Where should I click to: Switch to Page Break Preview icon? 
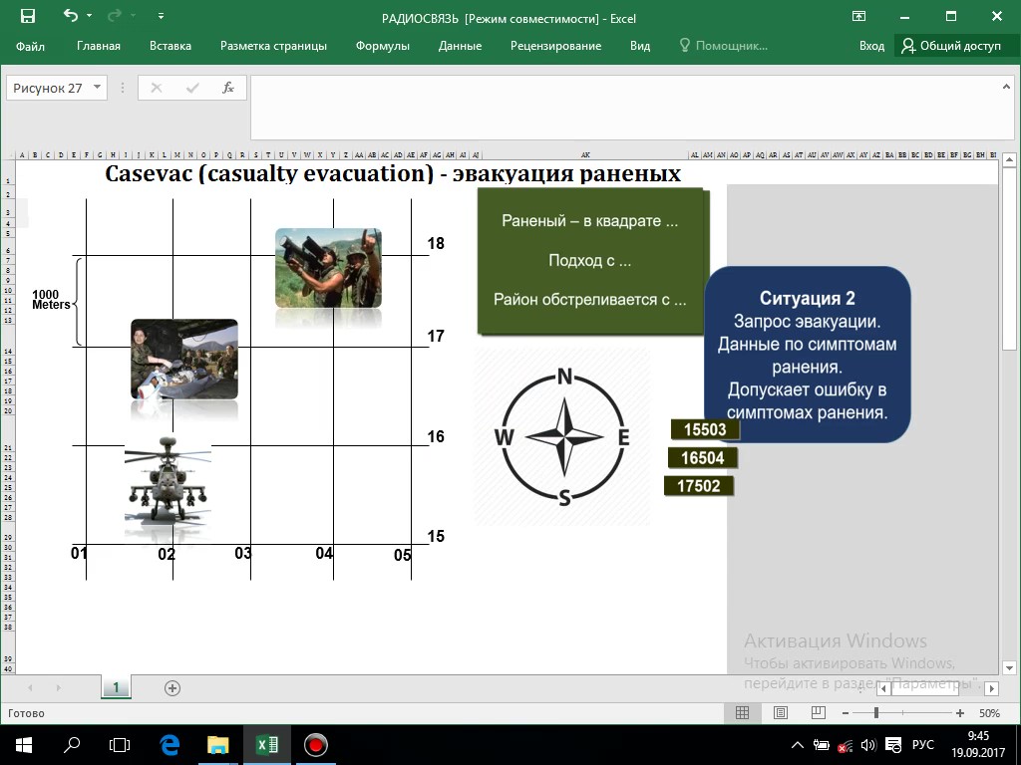point(819,713)
